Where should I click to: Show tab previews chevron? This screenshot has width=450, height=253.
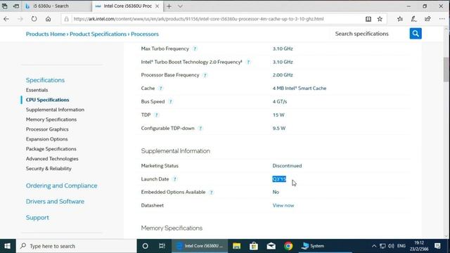pos(180,6)
